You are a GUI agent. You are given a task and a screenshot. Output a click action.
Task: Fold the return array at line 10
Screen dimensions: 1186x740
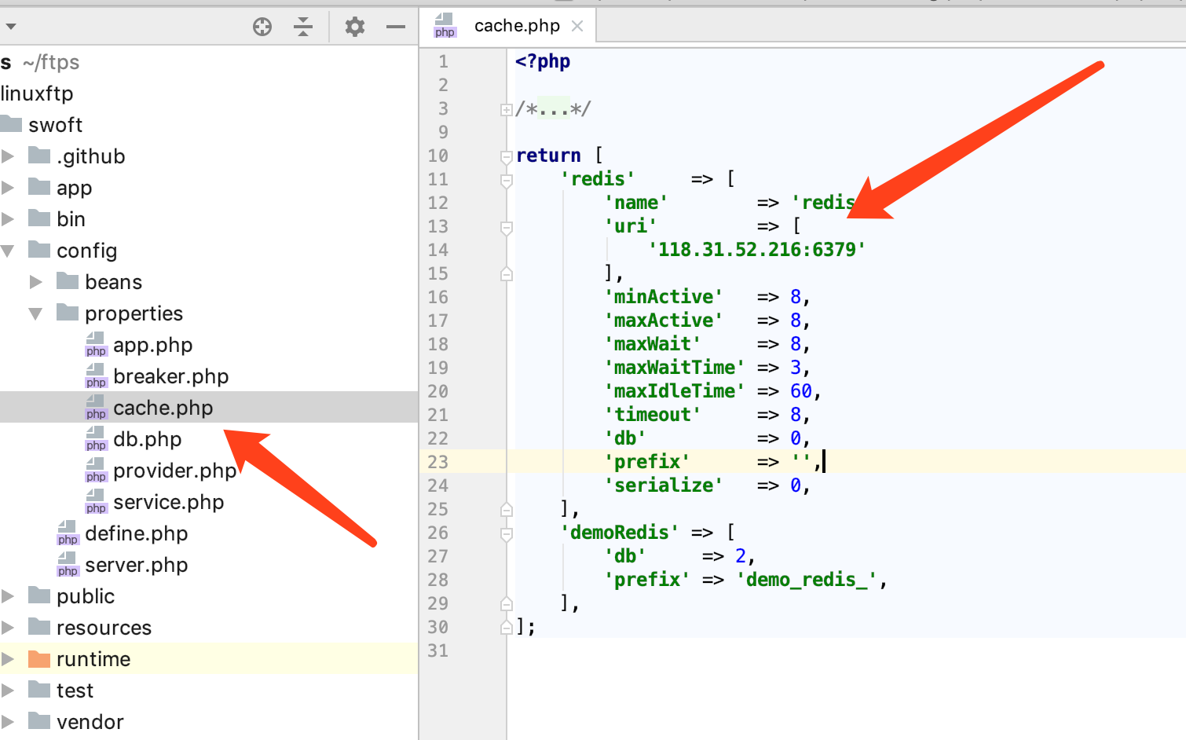click(x=507, y=157)
